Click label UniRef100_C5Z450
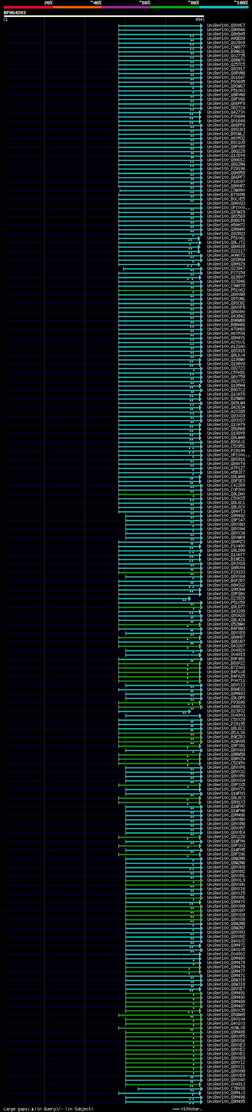 point(226,763)
